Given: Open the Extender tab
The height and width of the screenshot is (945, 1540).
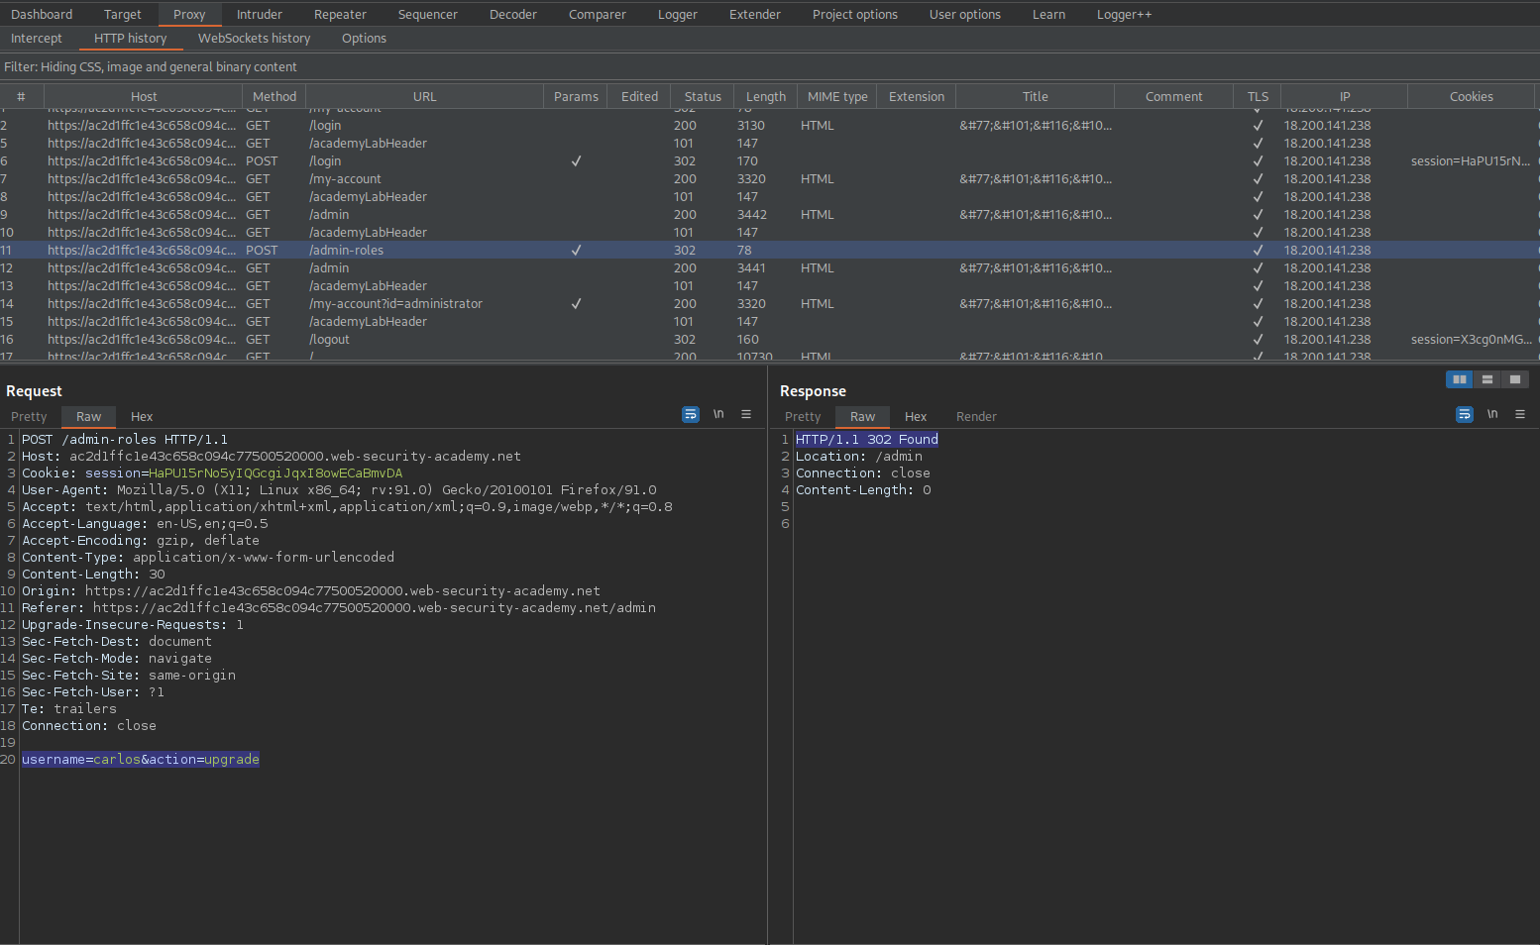Looking at the screenshot, I should [x=755, y=14].
